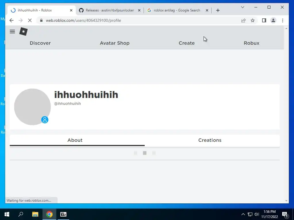
Task: View site information via the padlock icon
Action: point(41,20)
